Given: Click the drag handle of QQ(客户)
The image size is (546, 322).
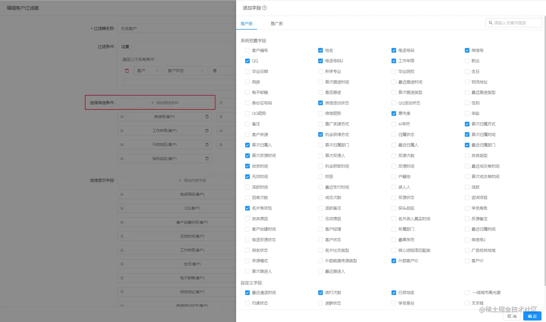Looking at the screenshot, I should (x=122, y=208).
